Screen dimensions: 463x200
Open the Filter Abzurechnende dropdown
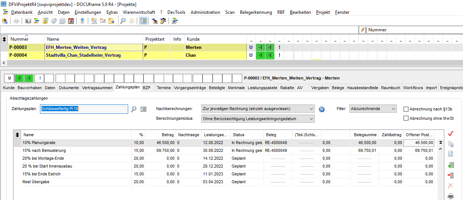[x=373, y=109]
